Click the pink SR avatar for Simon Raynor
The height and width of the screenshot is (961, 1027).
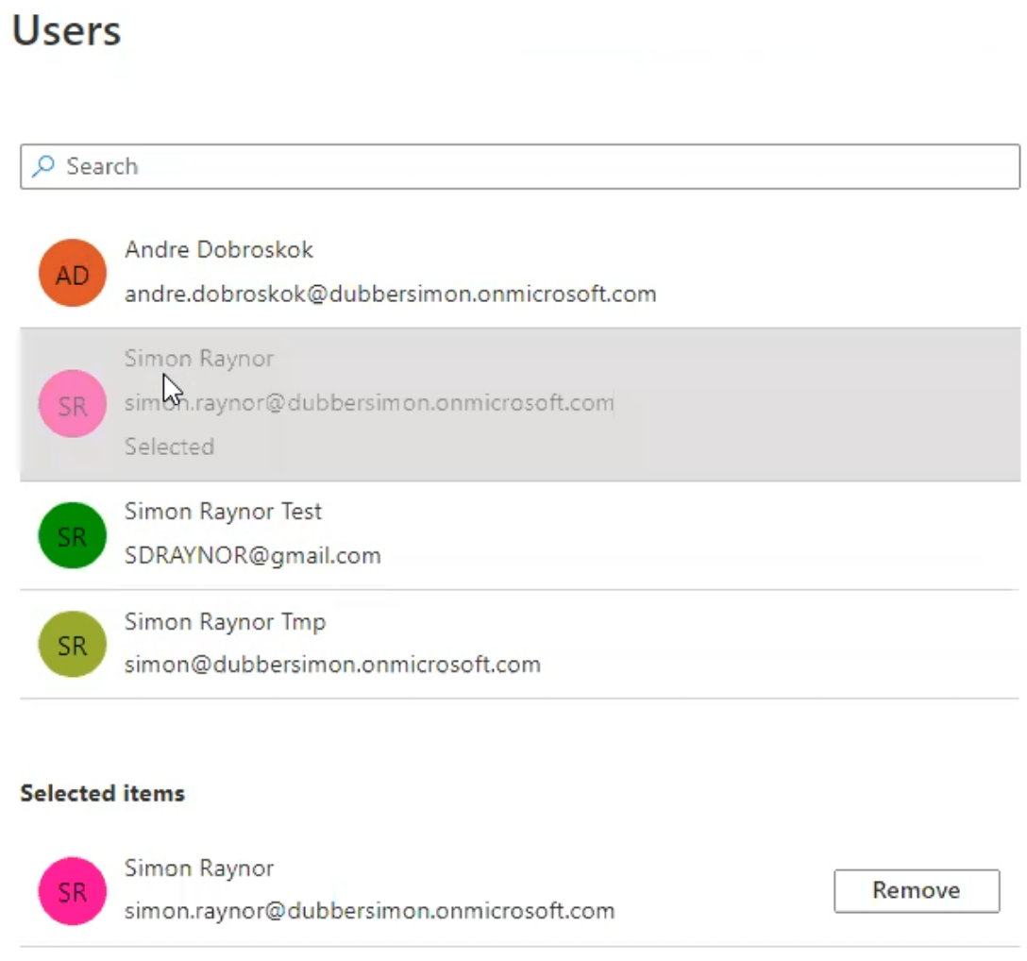pyautogui.click(x=72, y=404)
